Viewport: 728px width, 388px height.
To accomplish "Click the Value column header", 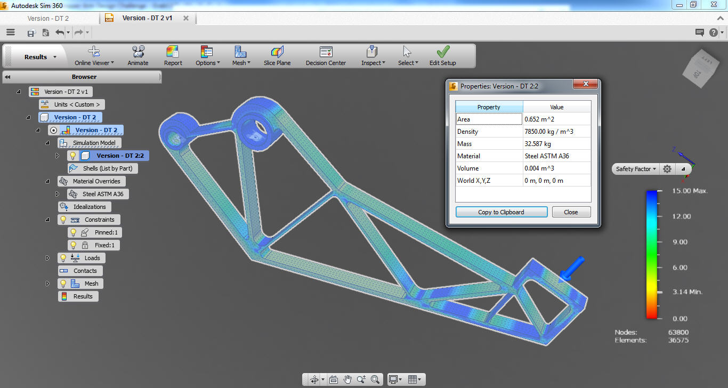I will coord(557,107).
